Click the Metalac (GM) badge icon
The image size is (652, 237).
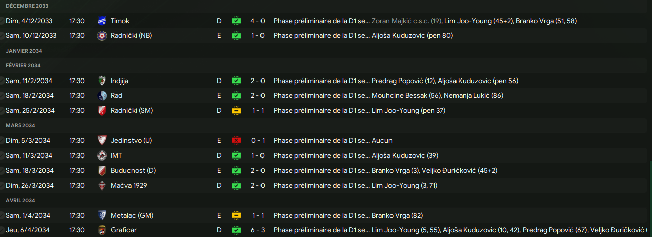pyautogui.click(x=102, y=215)
